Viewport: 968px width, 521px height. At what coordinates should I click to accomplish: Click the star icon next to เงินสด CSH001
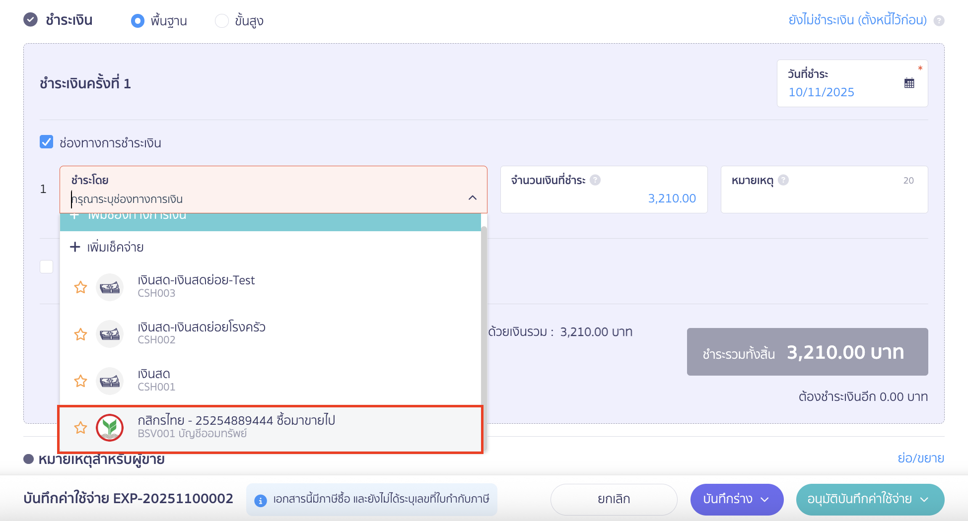point(80,381)
